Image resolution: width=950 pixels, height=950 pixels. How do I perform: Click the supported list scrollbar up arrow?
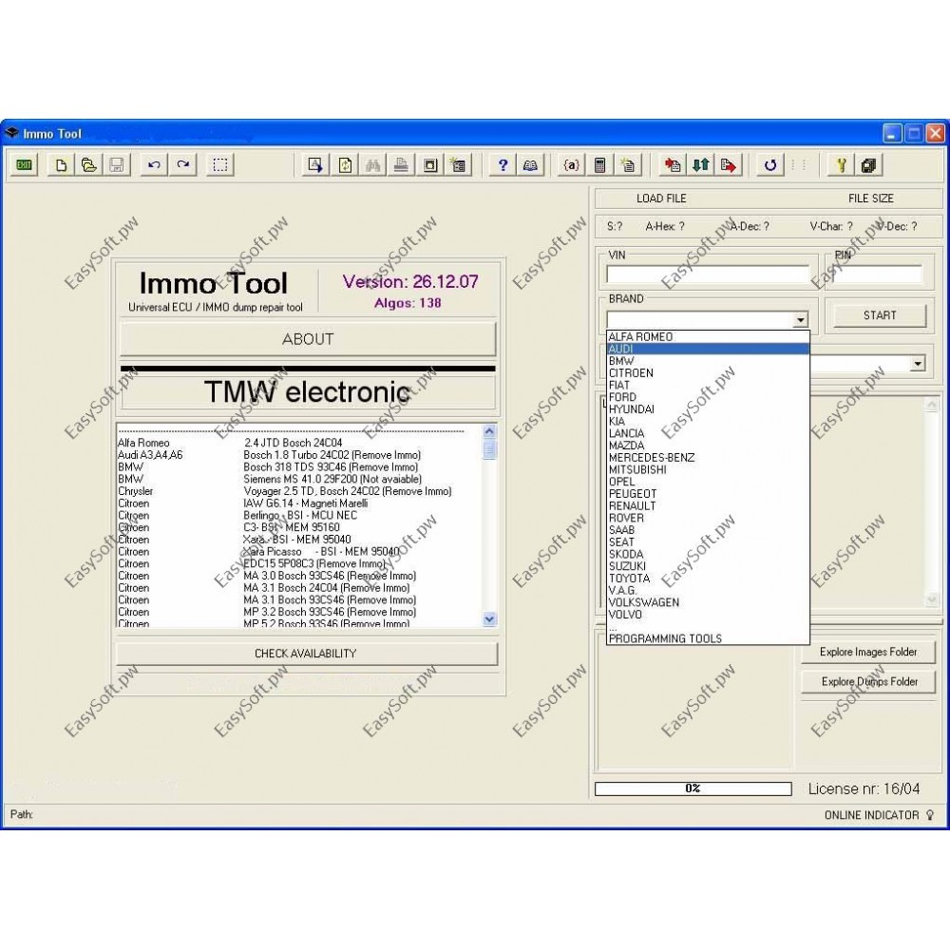489,431
